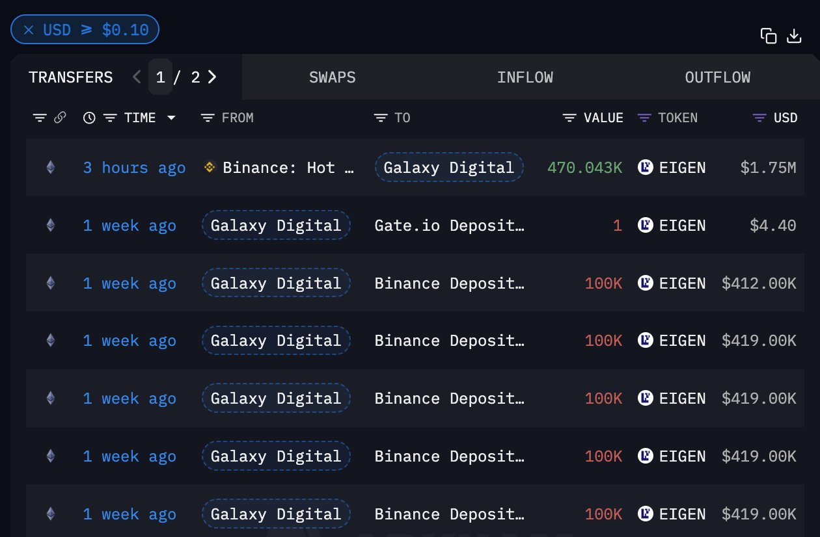820x537 pixels.
Task: Click the page number field showing 1
Action: pyautogui.click(x=160, y=77)
